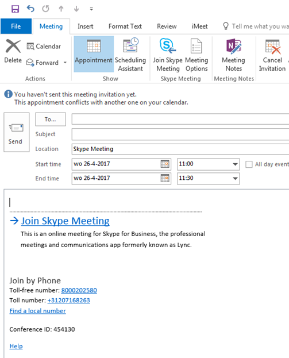This screenshot has height=358, width=289.
Task: Expand the end time 11:30 dropdown
Action: tap(235, 178)
